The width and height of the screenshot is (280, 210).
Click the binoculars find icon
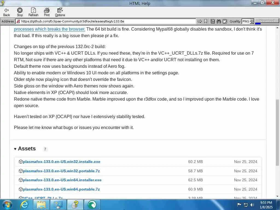(218, 21)
